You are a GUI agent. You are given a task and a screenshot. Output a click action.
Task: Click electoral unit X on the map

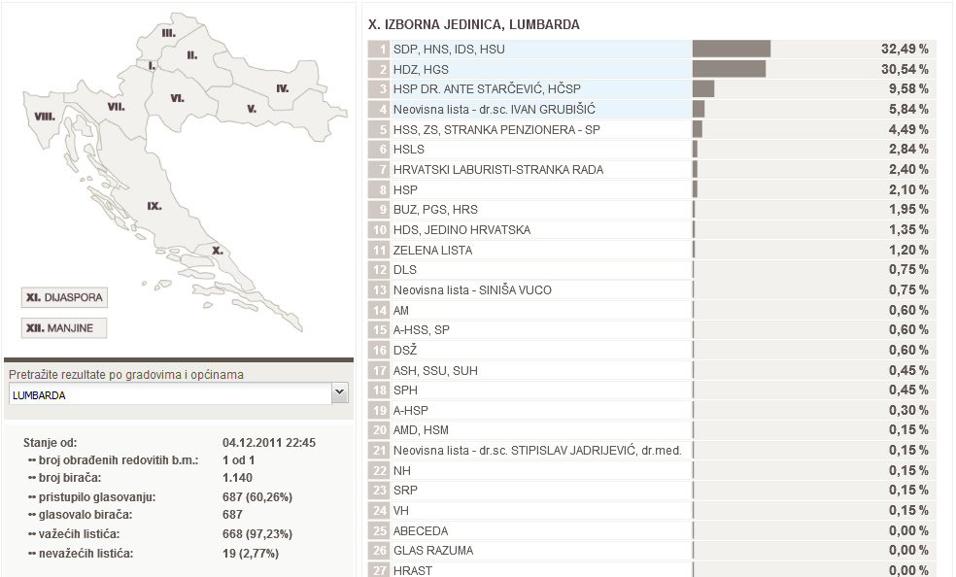218,250
